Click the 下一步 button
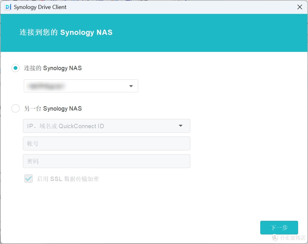The height and width of the screenshot is (244, 308). click(279, 228)
